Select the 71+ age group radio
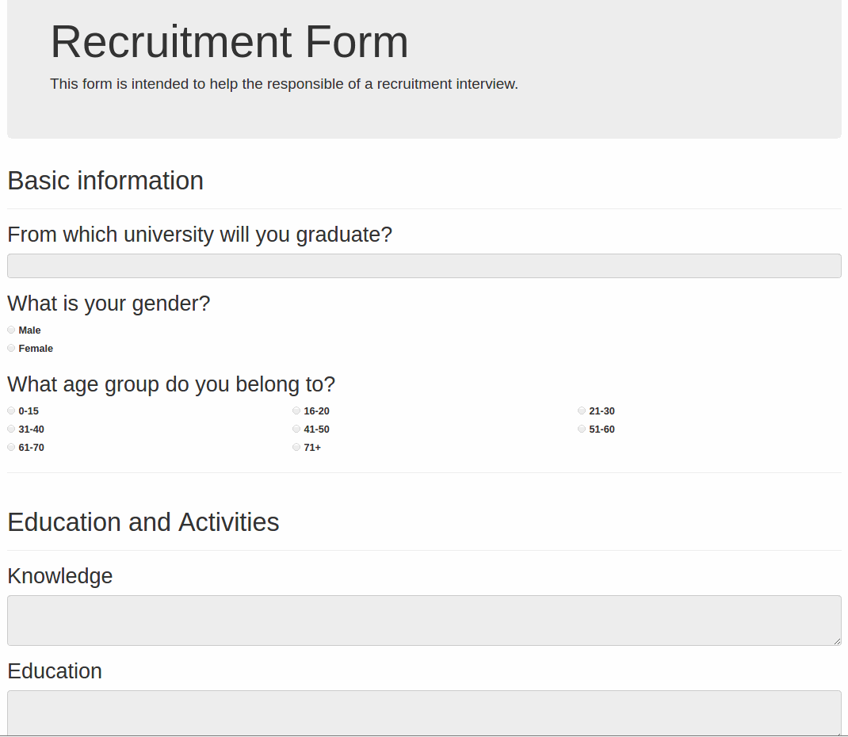Viewport: 848px width, 737px height. click(x=296, y=447)
